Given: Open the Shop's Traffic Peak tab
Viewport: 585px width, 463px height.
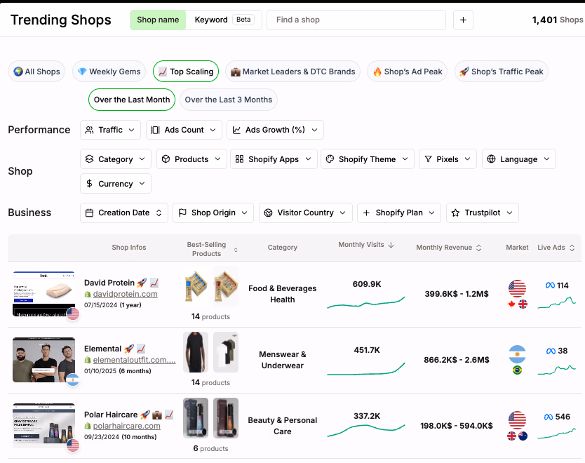Looking at the screenshot, I should pyautogui.click(x=502, y=72).
